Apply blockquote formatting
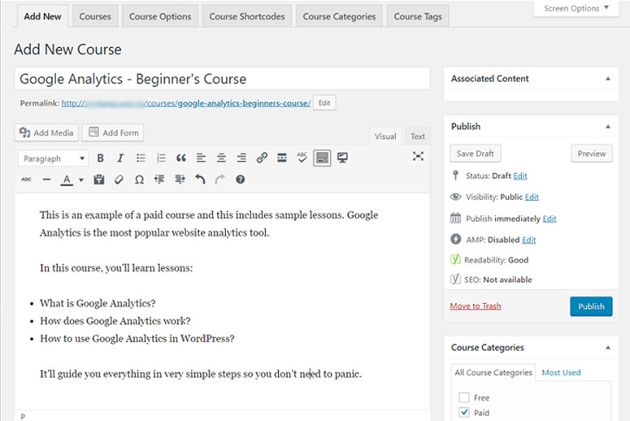This screenshot has width=630, height=421. [x=181, y=158]
